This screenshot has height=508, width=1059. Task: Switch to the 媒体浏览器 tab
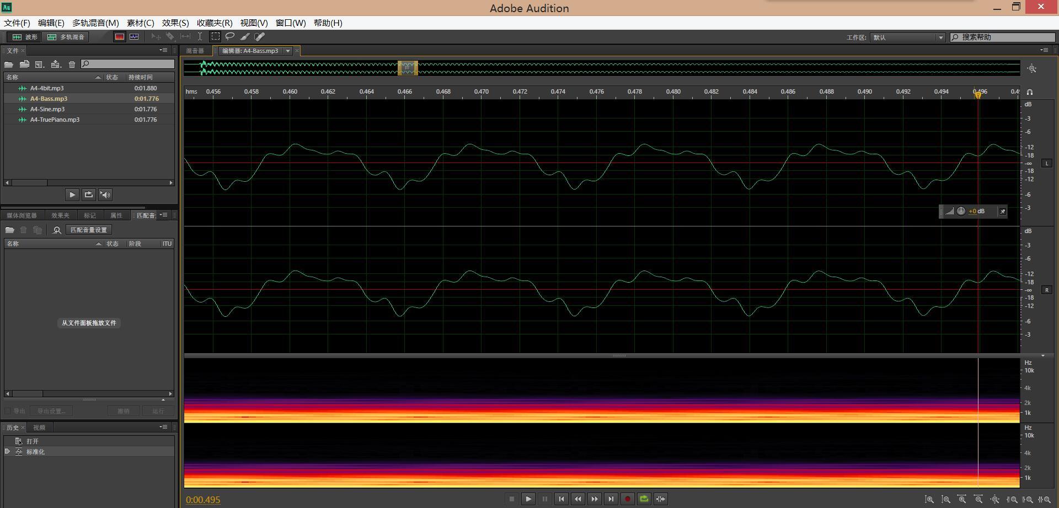[22, 215]
